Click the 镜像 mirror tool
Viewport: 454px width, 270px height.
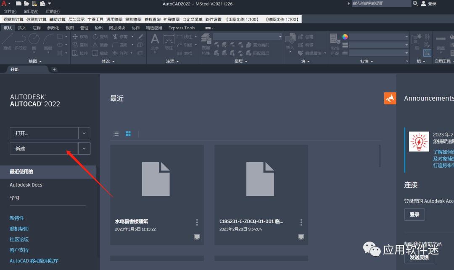pos(100,45)
